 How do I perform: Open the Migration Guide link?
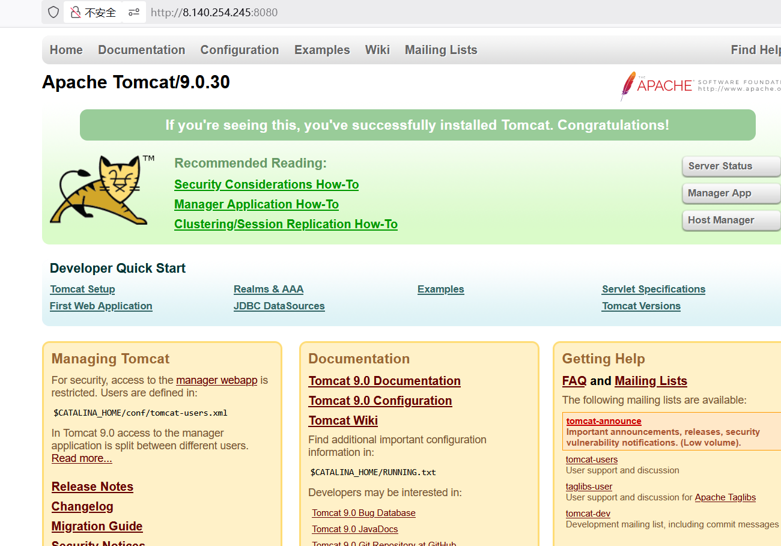pyautogui.click(x=97, y=526)
